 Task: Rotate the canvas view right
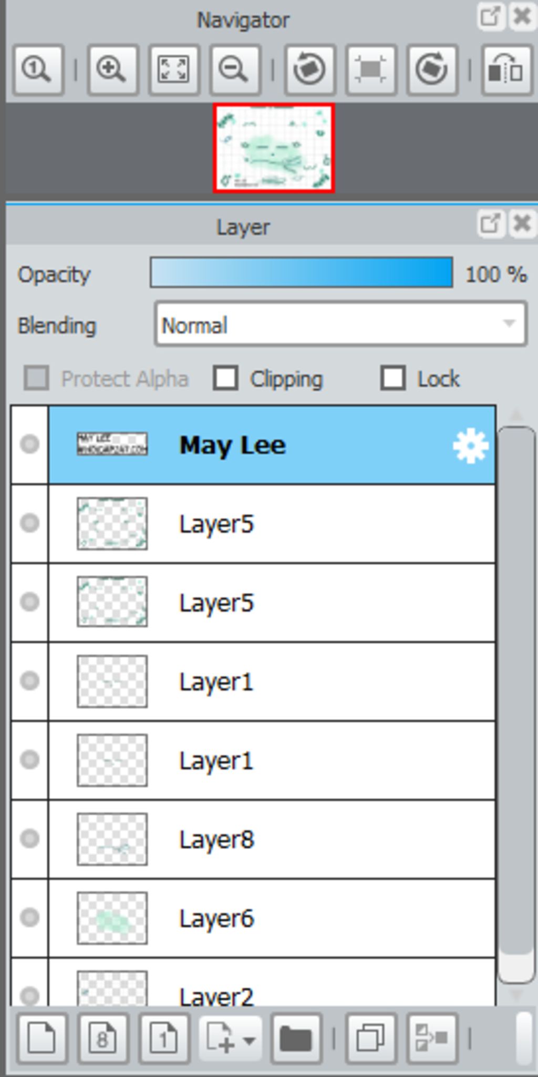pos(432,69)
